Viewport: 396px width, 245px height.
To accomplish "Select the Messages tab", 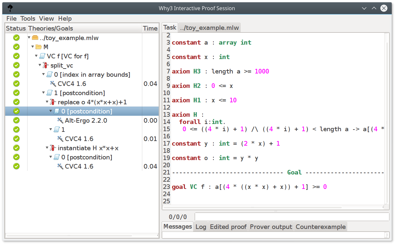I will (x=178, y=226).
